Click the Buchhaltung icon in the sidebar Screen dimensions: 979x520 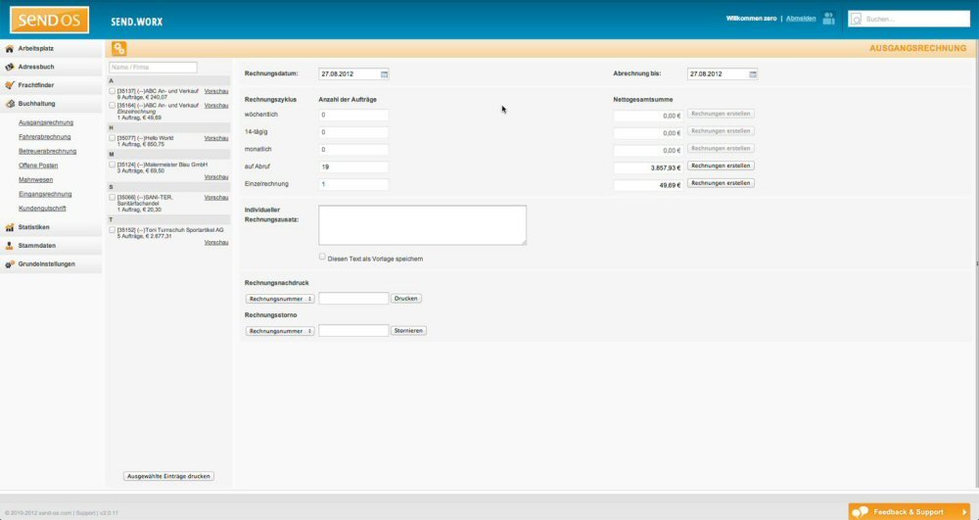tap(9, 104)
